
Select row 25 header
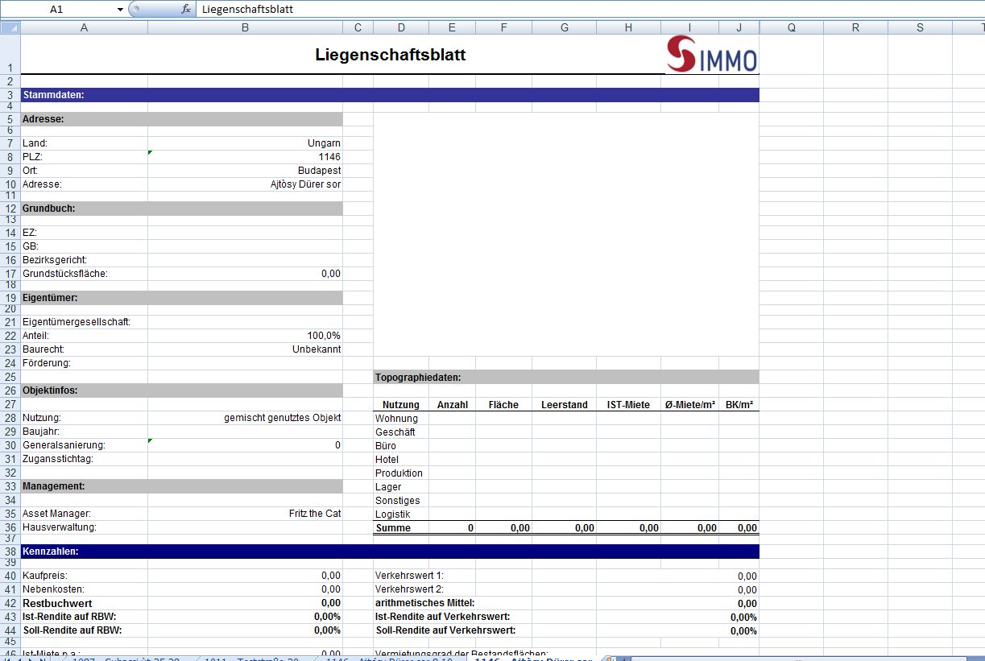pos(10,377)
